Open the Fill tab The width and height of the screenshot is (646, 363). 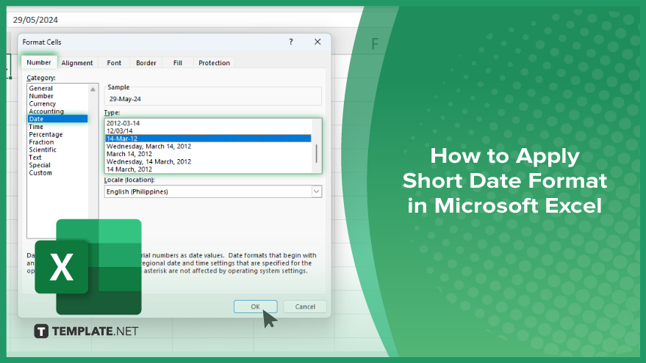(178, 63)
